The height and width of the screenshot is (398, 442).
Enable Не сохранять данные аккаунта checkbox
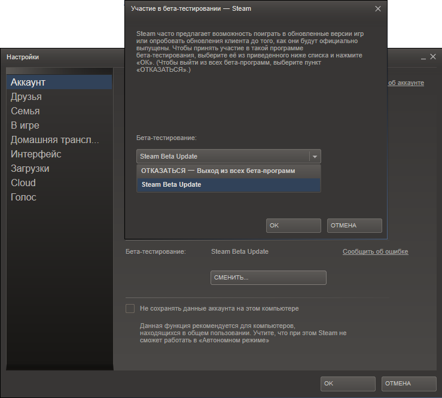coord(130,308)
